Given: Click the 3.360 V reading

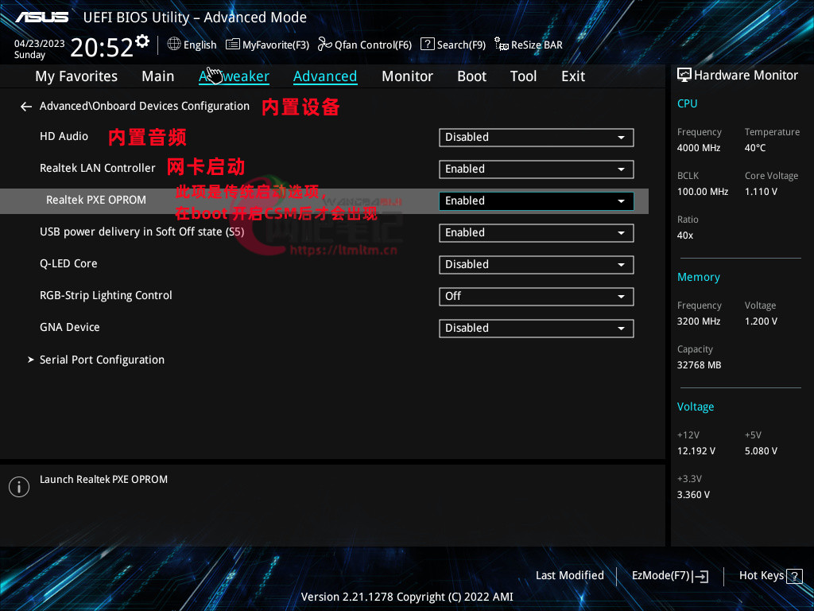Looking at the screenshot, I should point(693,495).
